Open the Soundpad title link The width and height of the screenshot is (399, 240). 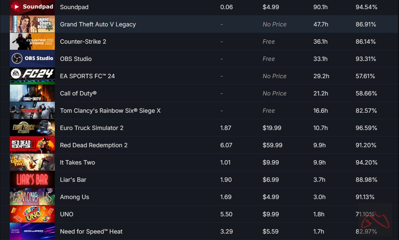[74, 7]
